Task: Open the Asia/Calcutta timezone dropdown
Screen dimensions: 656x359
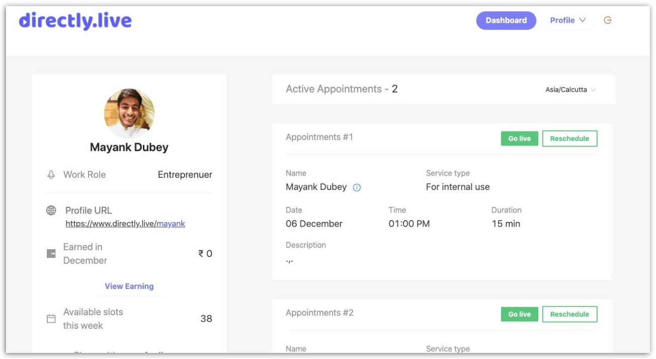Action: 570,90
